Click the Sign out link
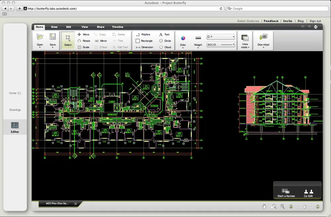 [315, 21]
